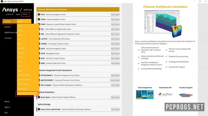Choose STACK in the New dropdown menu

[x=21, y=30]
